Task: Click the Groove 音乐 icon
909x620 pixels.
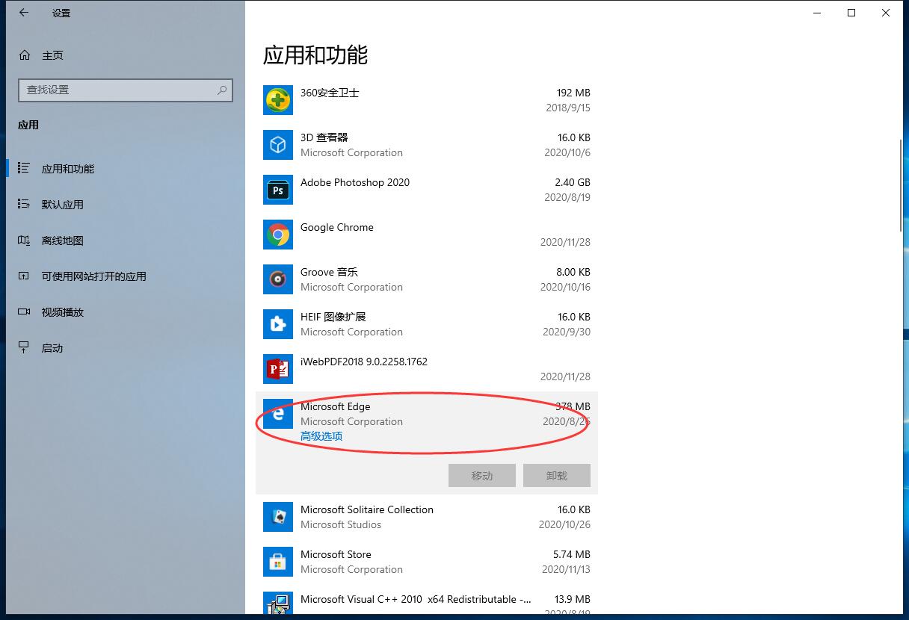Action: 278,279
